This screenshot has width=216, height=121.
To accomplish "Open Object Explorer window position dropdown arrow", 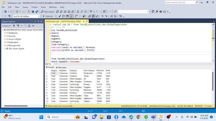I will pos(35,22).
